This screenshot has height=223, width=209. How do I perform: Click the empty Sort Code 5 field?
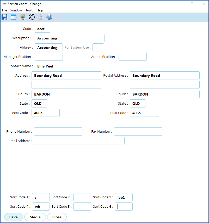pos(82,206)
